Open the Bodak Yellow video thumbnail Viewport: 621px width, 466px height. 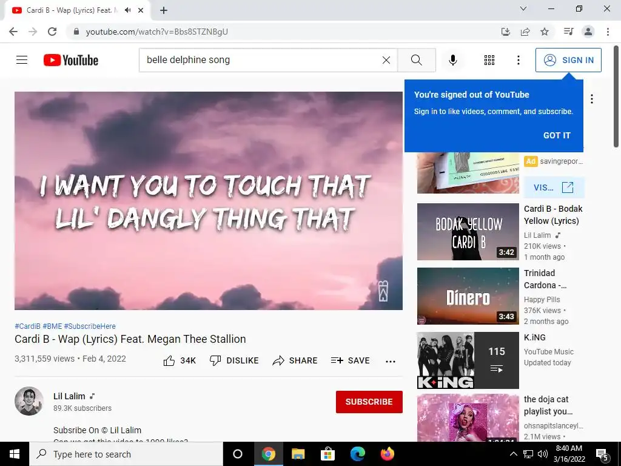point(468,232)
